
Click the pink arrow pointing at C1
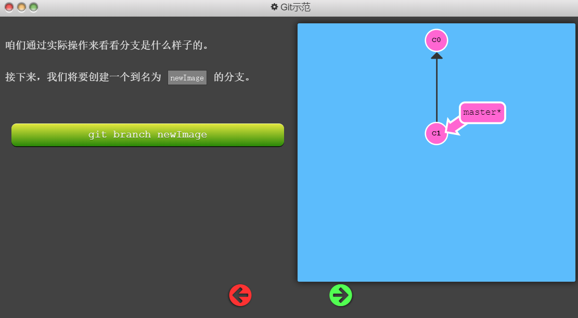pos(454,127)
